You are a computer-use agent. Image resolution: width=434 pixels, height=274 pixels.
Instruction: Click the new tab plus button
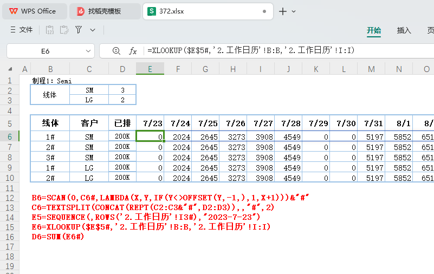[x=283, y=11]
